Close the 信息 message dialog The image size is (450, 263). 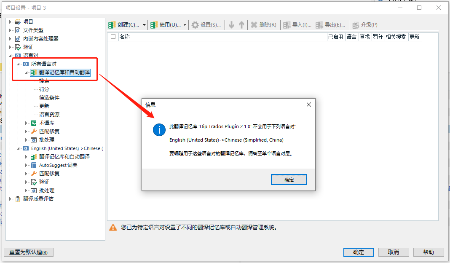[308, 105]
